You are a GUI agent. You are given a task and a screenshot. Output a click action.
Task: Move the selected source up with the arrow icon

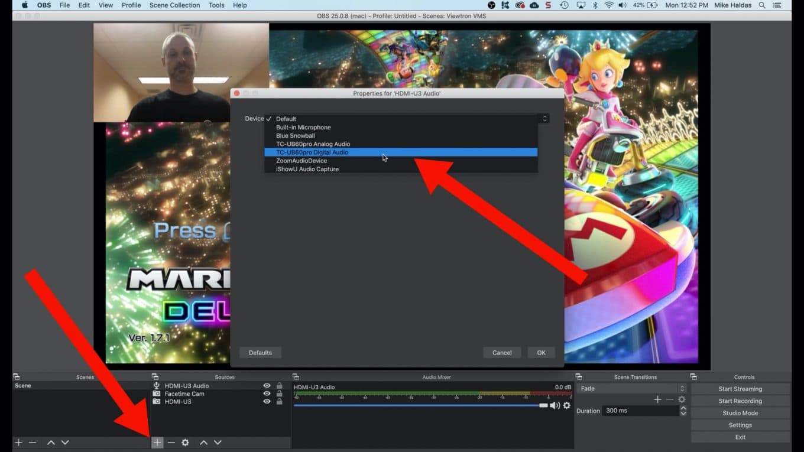point(203,442)
